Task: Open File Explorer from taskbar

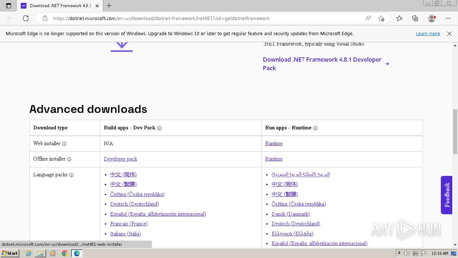Action: [40, 253]
